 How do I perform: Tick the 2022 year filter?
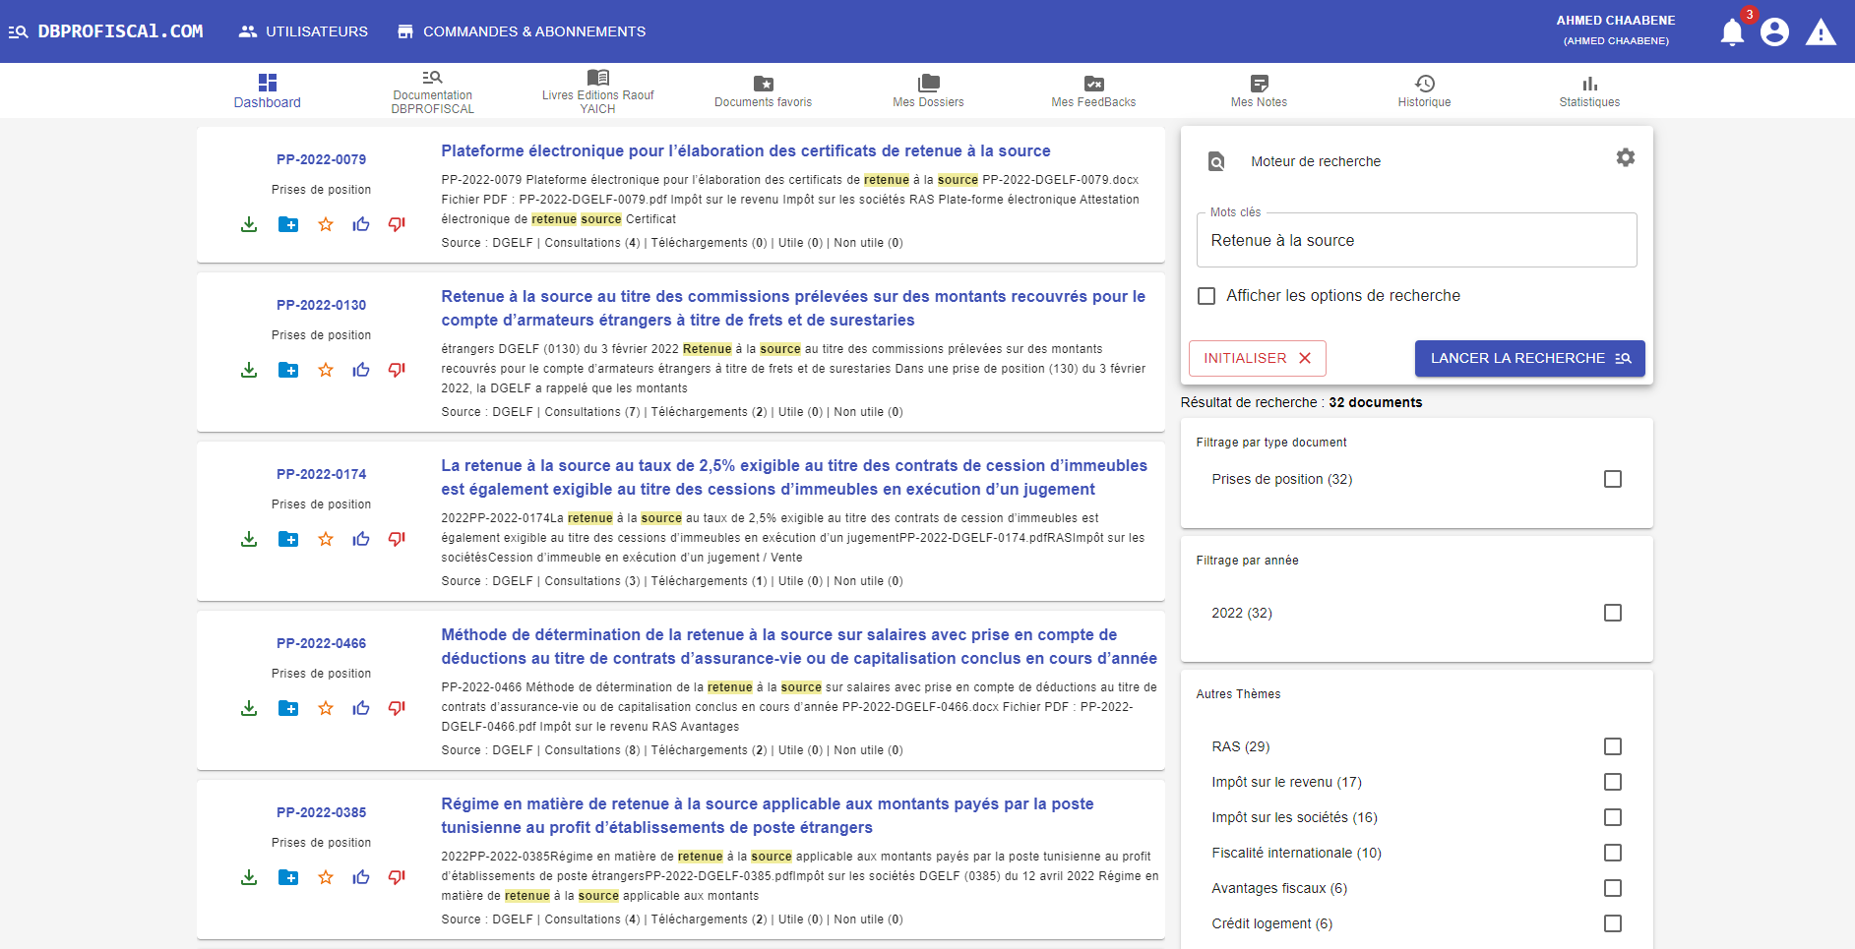pyautogui.click(x=1612, y=613)
